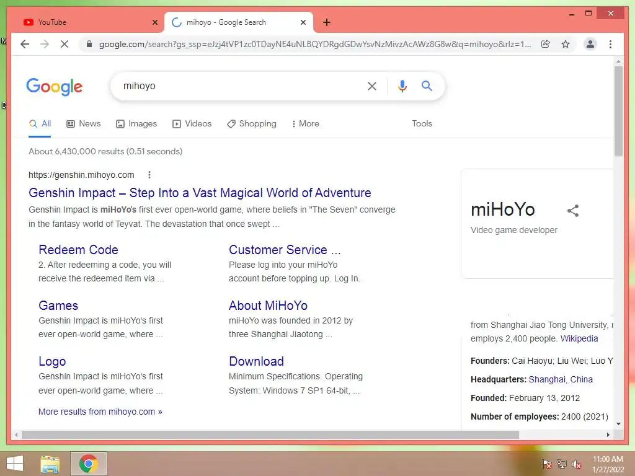This screenshot has width=635, height=476.
Task: Expand the More search categories menu
Action: (x=305, y=124)
